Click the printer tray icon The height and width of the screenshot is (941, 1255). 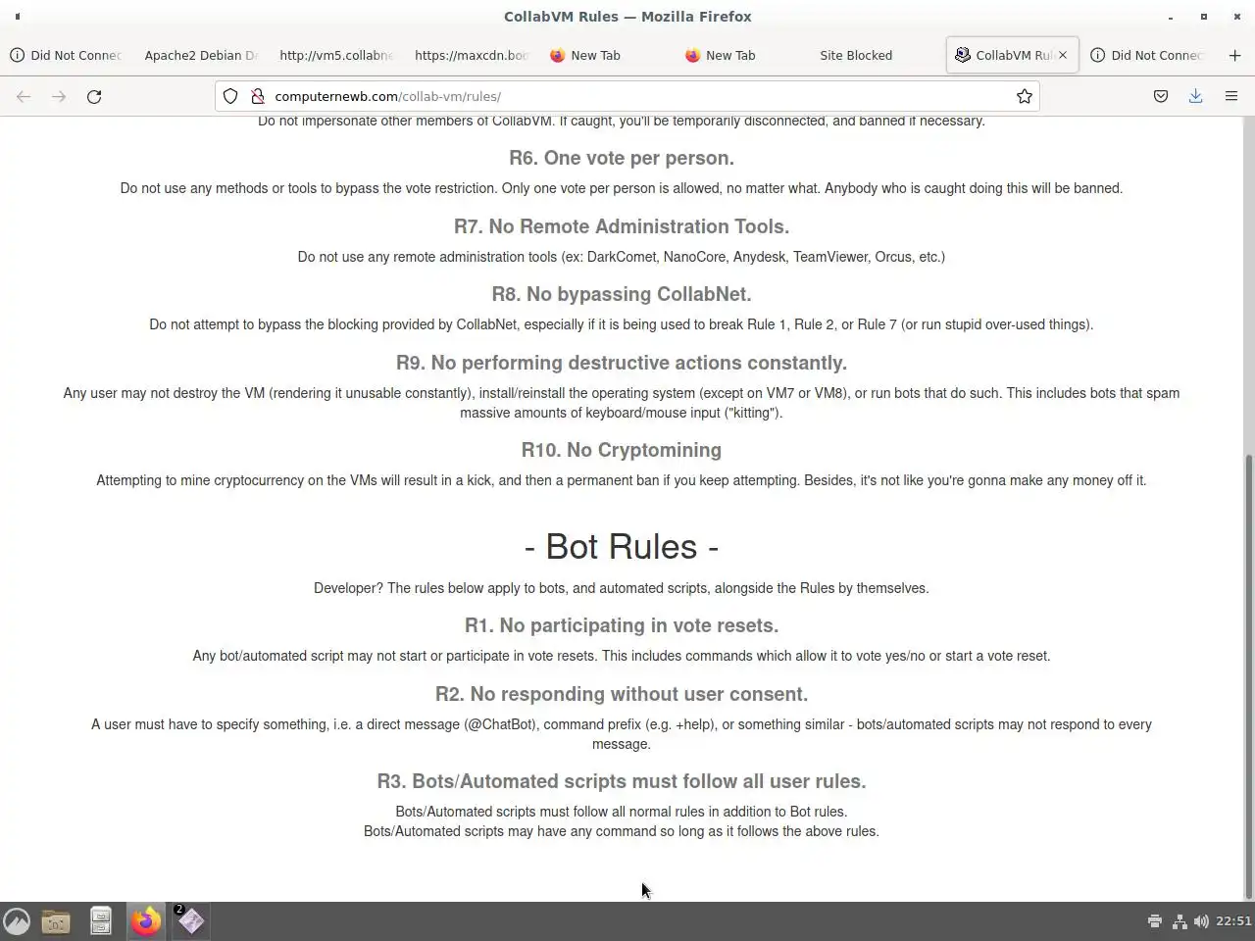coord(1155,921)
